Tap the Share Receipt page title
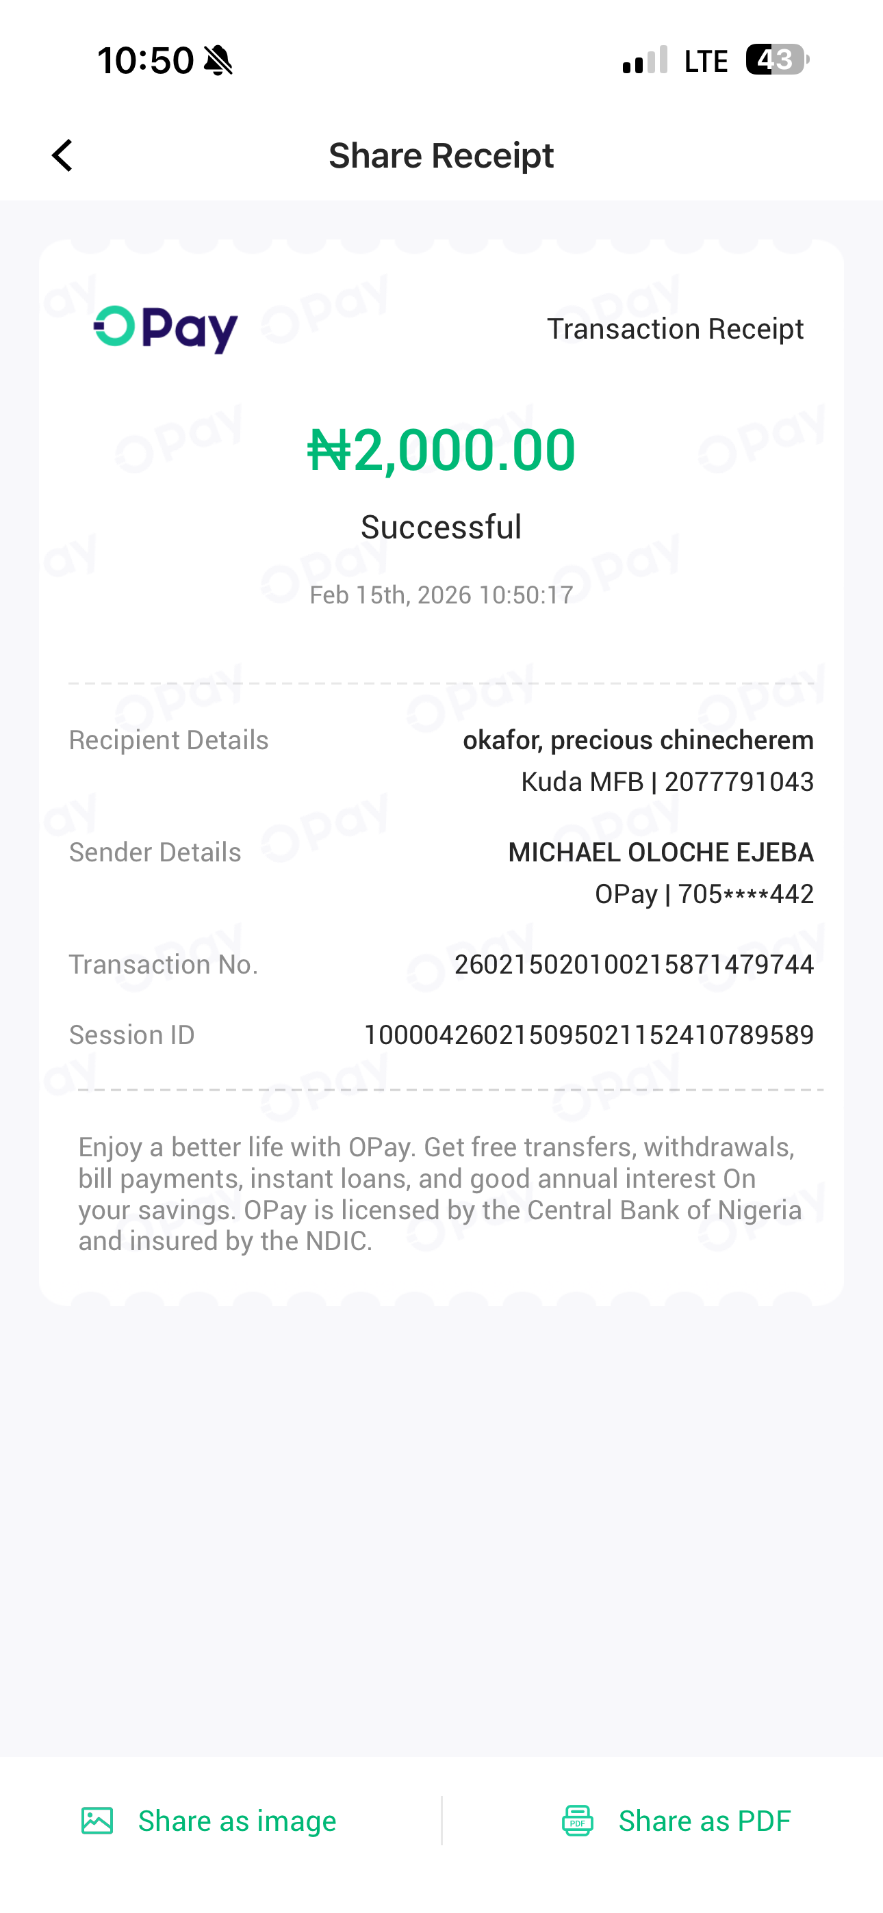Viewport: 883px width, 1913px height. coord(441,156)
